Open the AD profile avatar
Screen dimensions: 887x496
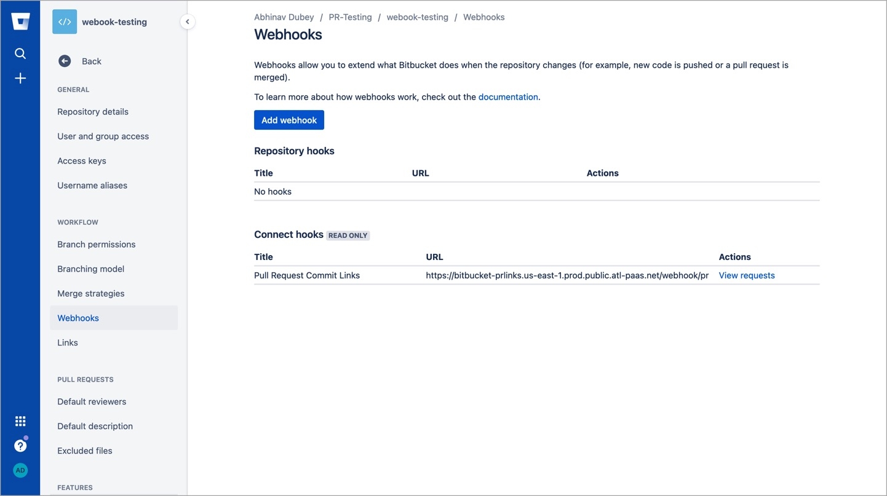20,470
